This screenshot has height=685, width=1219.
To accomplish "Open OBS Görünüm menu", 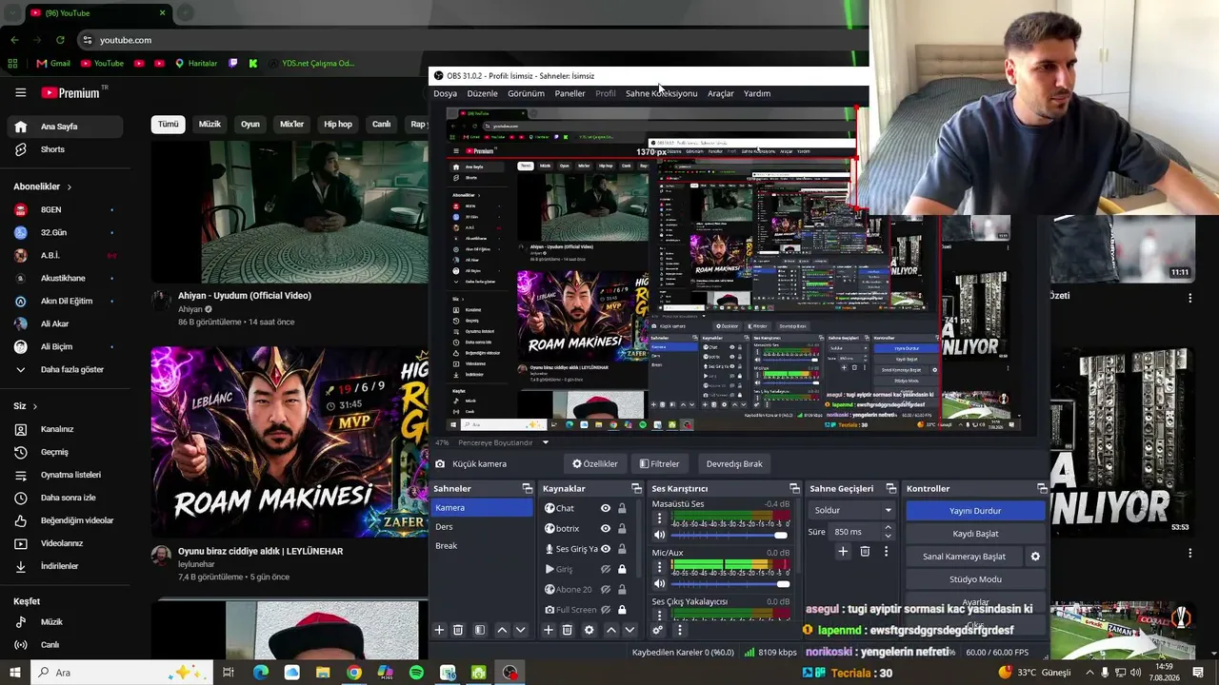I will tap(526, 93).
